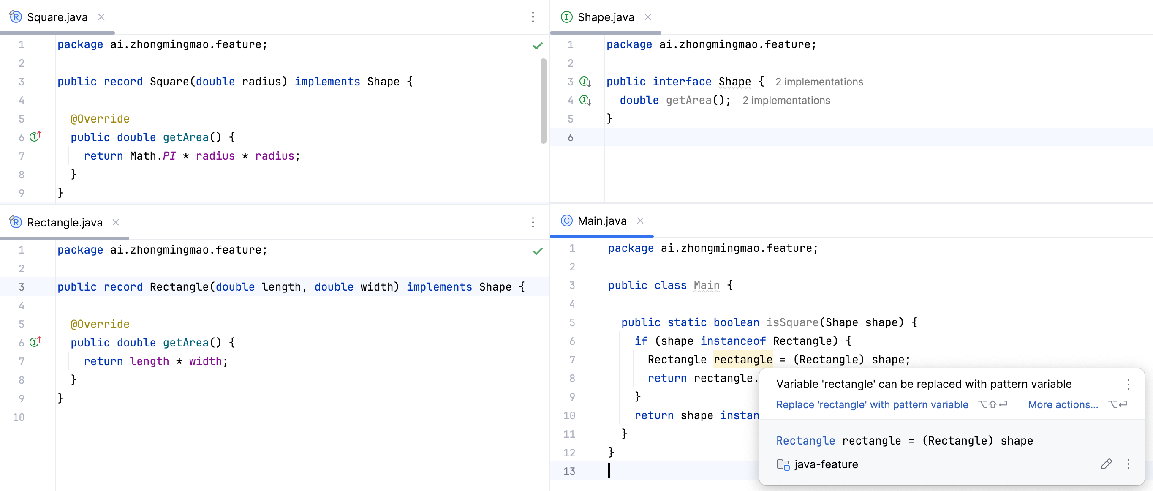Click 'getArea' method name in Rectangle.java
Screen dimensions: 1153x491
click(x=186, y=342)
